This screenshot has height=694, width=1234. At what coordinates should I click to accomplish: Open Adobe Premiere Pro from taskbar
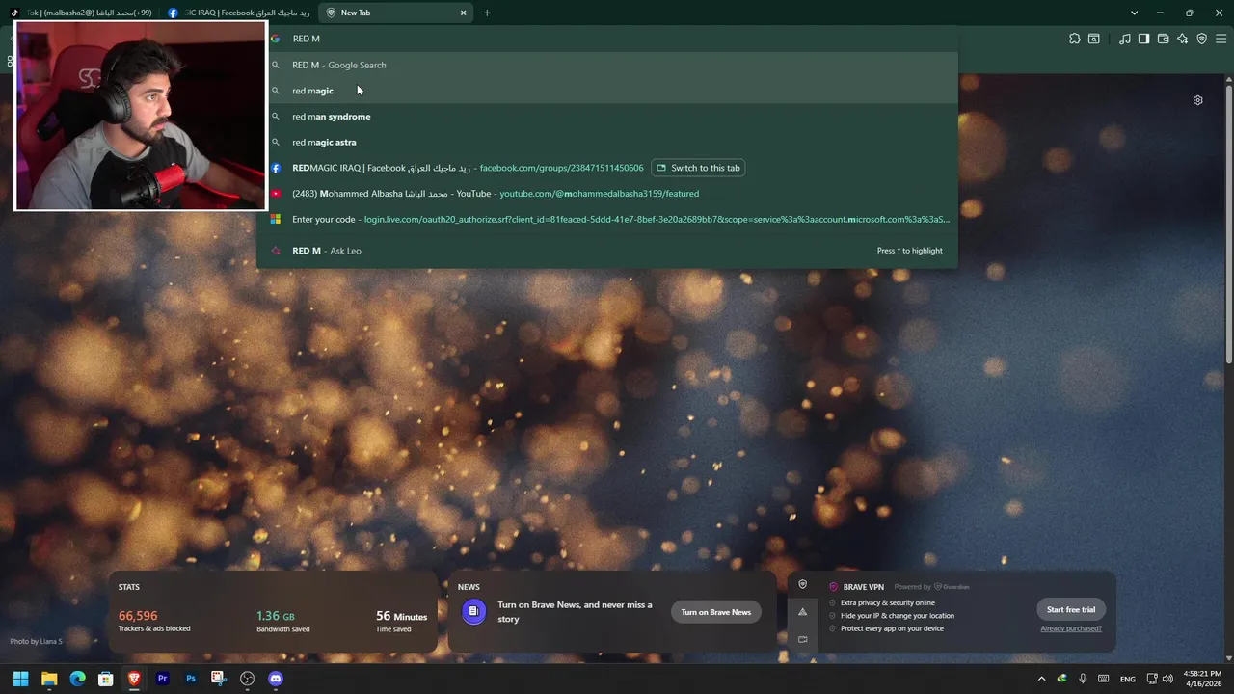(x=162, y=679)
